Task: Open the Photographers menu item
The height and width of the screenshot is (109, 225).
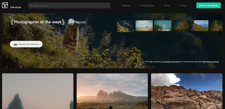Action: click(x=147, y=5)
